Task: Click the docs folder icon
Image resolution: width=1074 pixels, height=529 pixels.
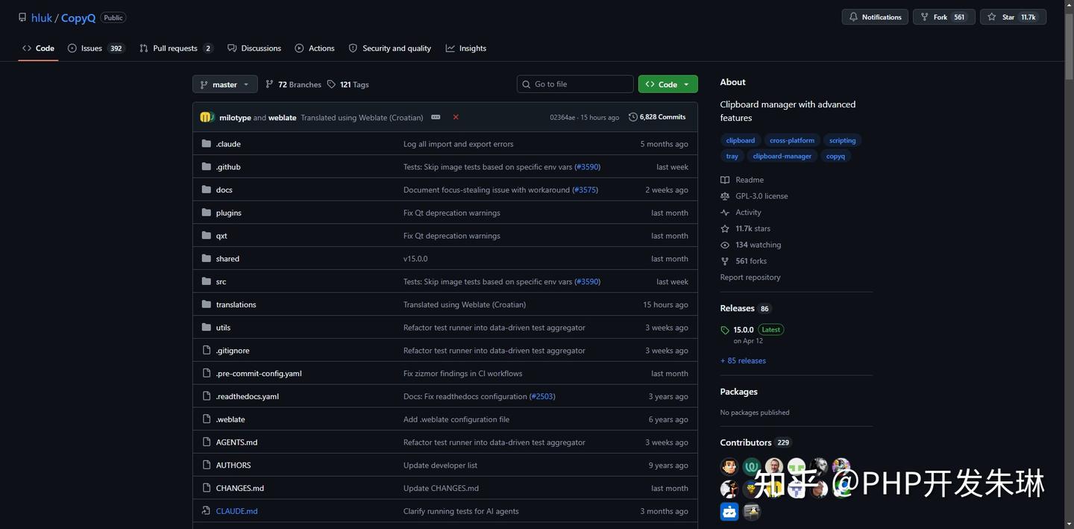Action: (207, 190)
